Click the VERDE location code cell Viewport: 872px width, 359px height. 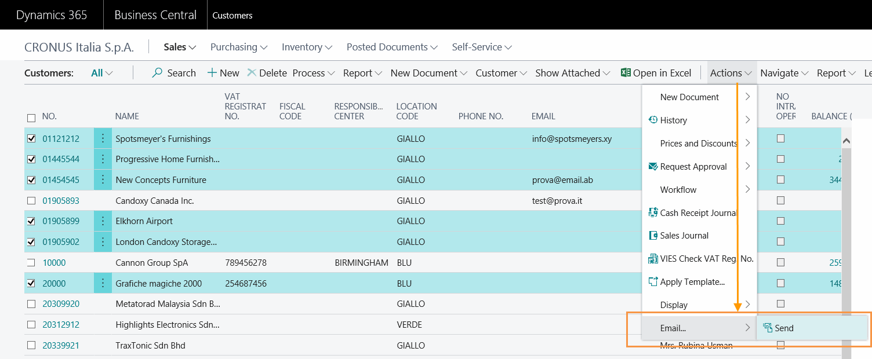click(409, 325)
